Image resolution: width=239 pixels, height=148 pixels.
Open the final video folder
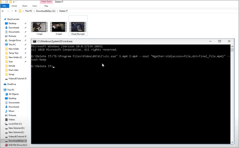14,70
